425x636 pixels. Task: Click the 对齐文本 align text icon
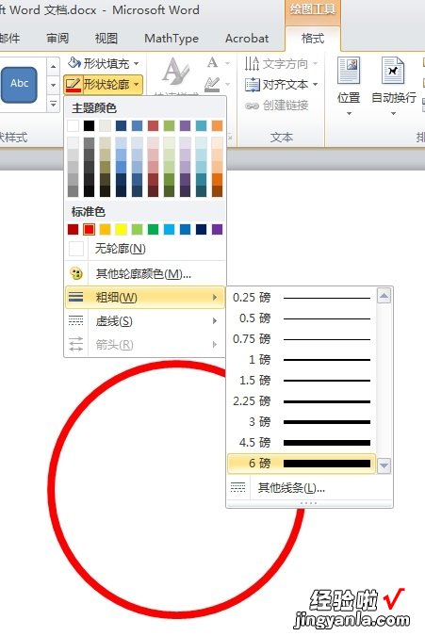click(252, 85)
